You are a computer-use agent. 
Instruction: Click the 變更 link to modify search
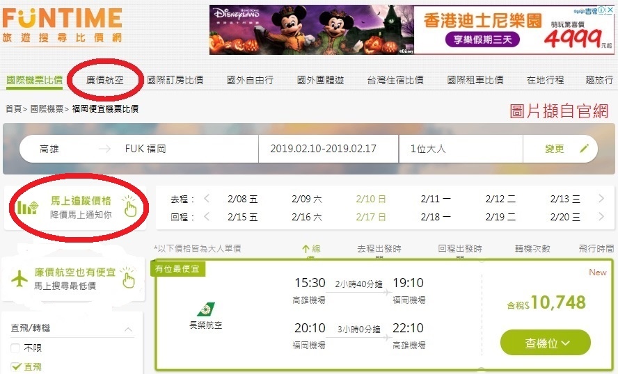click(555, 149)
